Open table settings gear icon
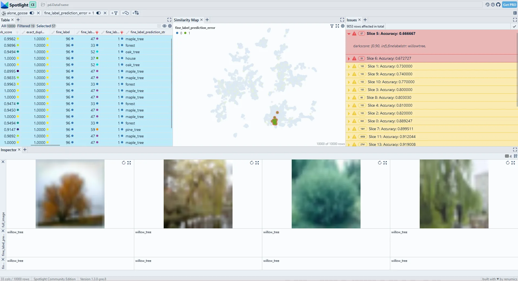Viewport: 518px width, 281px height. [x=170, y=26]
